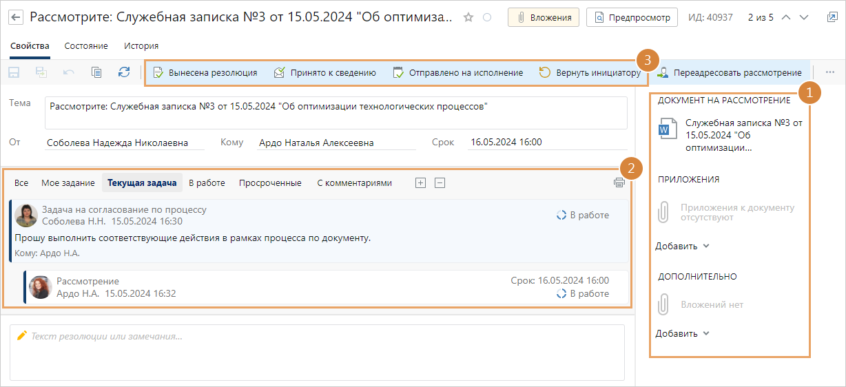Click the refresh icon in toolbar
Image resolution: width=846 pixels, height=387 pixels.
pyautogui.click(x=124, y=72)
